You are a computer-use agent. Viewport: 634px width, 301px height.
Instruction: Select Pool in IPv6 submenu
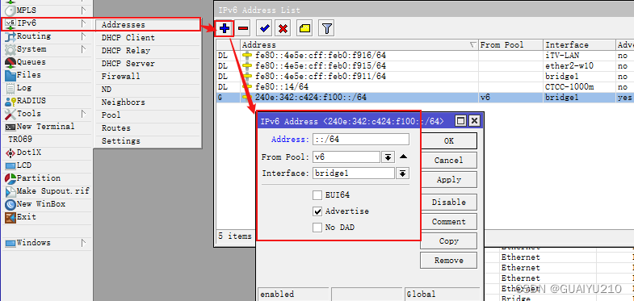(148, 115)
